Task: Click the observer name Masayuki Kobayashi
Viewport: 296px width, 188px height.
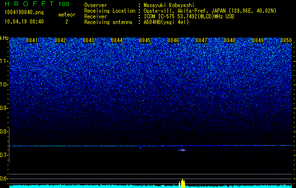Action: (x=169, y=5)
